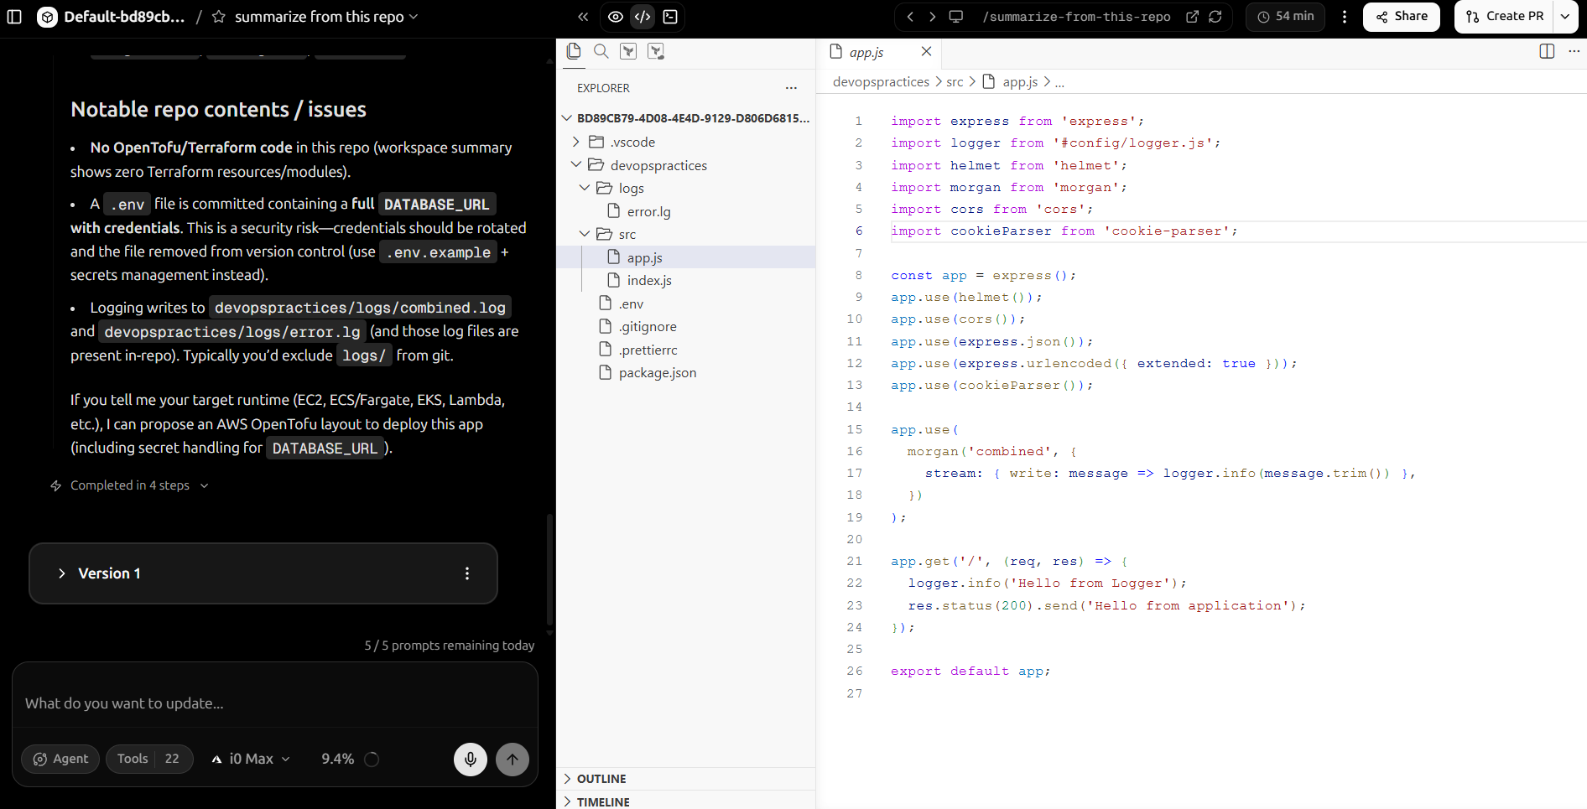Screen dimensions: 1587x809
Task: Expand the OUTLINE section
Action: pos(686,779)
